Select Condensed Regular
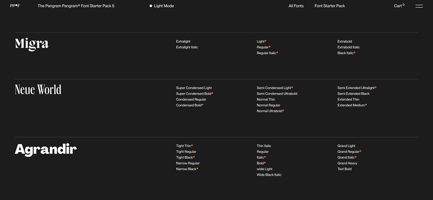 click(191, 100)
